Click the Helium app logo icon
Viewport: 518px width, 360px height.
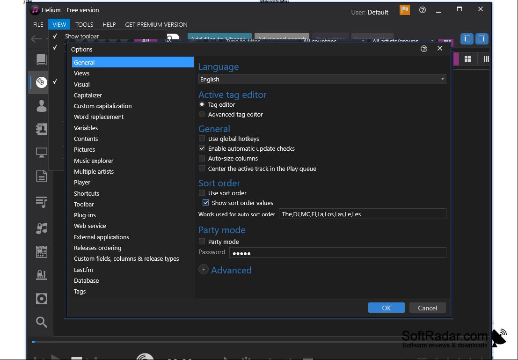coord(35,10)
